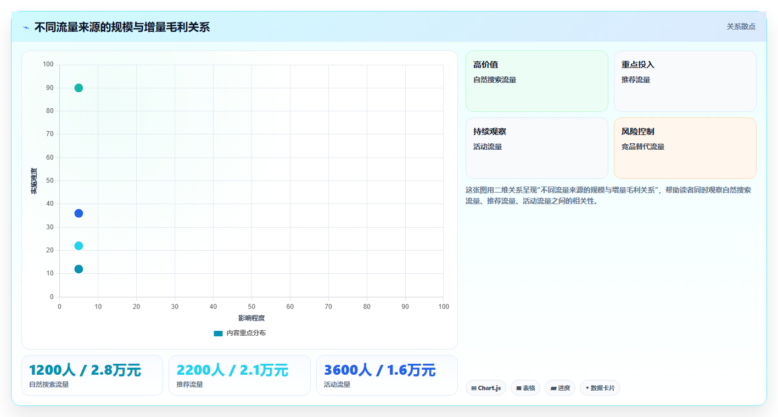The width and height of the screenshot is (778, 417).
Task: Select the 持续观察 card
Action: click(x=537, y=148)
